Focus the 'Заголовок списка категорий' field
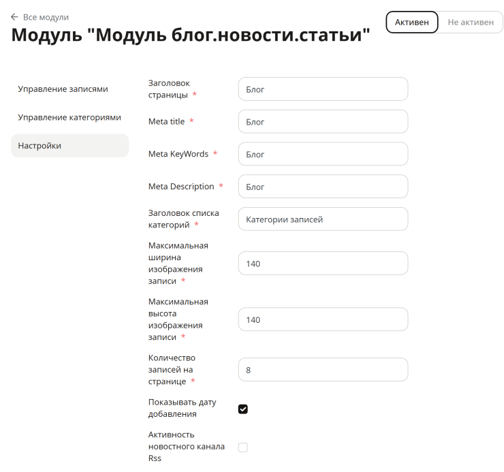 point(323,219)
